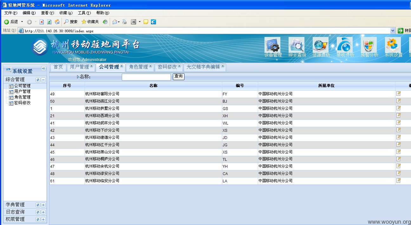Click the IE home button
411x225 pixels.
pyautogui.click(x=57, y=22)
